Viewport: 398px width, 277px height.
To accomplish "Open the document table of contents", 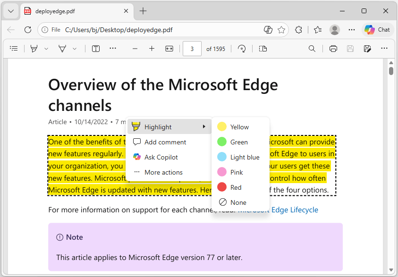I will point(14,48).
